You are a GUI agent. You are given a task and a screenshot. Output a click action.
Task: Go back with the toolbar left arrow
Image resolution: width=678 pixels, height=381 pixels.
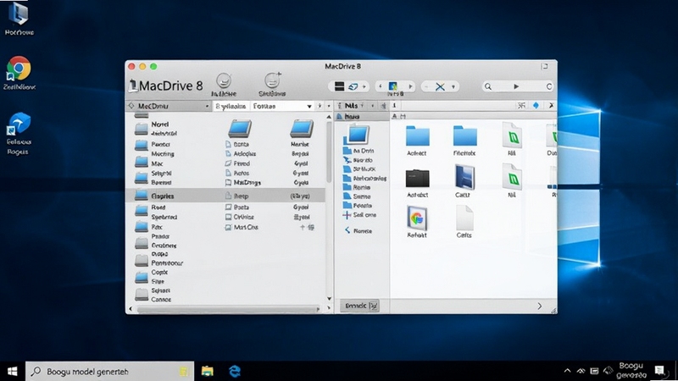[380, 86]
